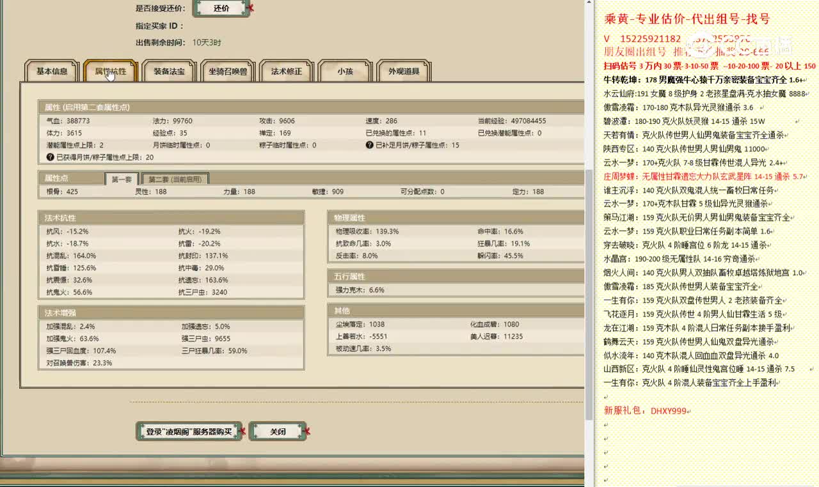Click the 尘埃落定: 1038 entry
The image size is (819, 487).
[360, 324]
